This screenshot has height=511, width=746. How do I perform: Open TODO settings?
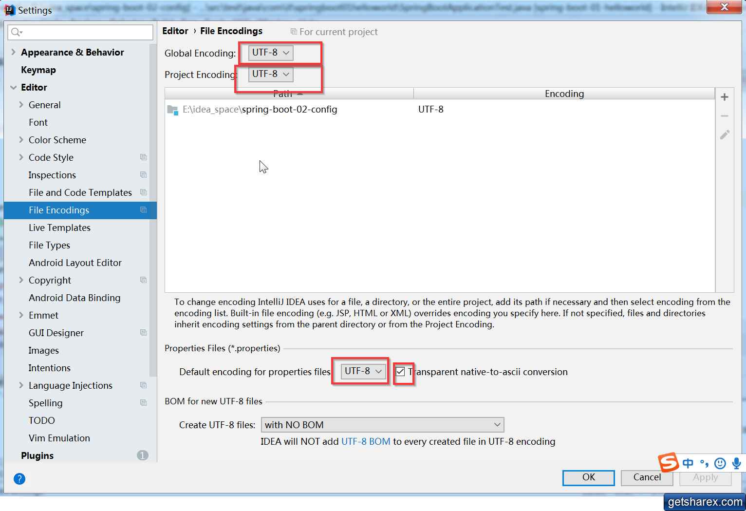pyautogui.click(x=42, y=420)
